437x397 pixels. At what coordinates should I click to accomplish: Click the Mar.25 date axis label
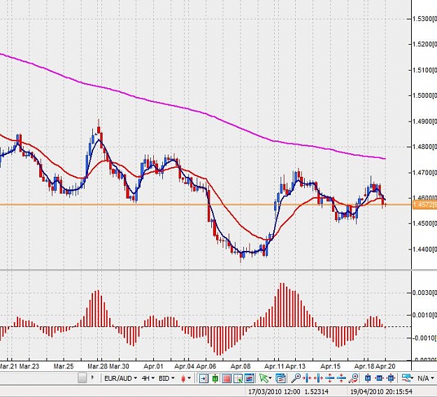[63, 366]
